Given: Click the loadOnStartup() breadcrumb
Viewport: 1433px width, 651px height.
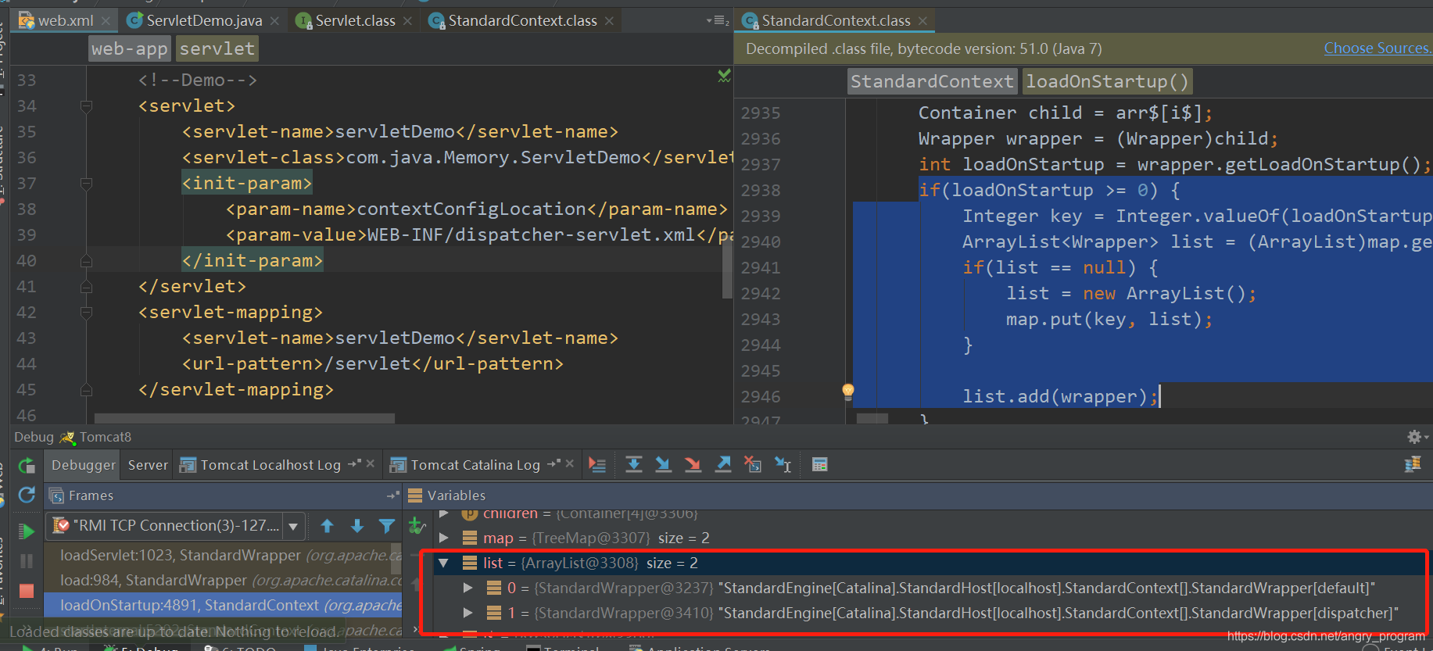Looking at the screenshot, I should (x=1106, y=81).
